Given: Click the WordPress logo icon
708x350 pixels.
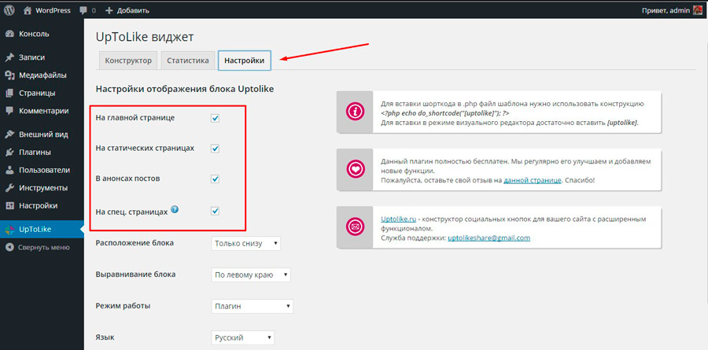Looking at the screenshot, I should point(10,10).
